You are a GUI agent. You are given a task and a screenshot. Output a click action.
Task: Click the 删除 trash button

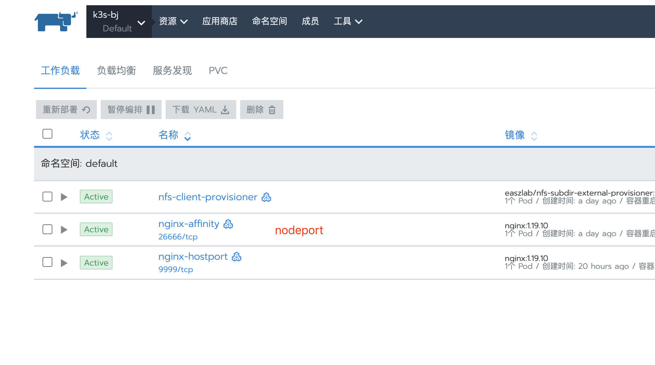pyautogui.click(x=261, y=110)
